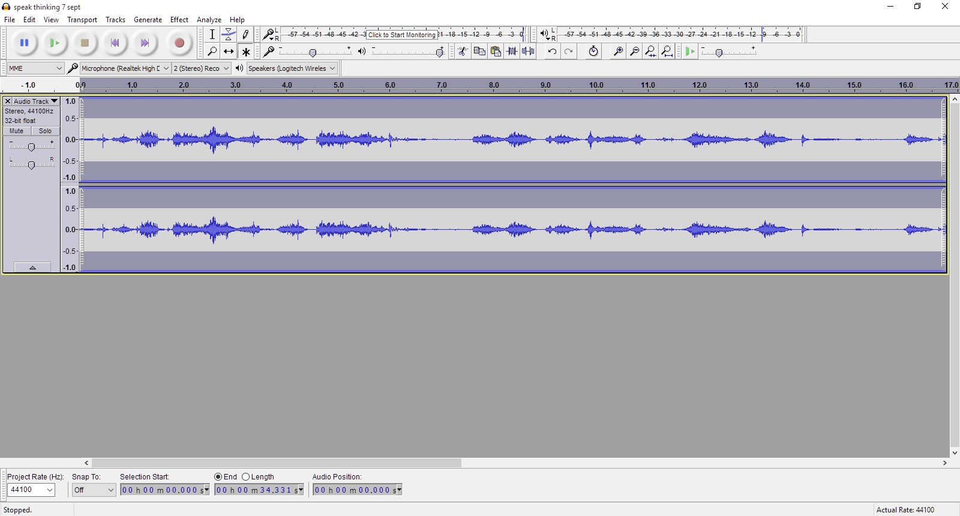Click the Skip to Start button

(x=115, y=43)
